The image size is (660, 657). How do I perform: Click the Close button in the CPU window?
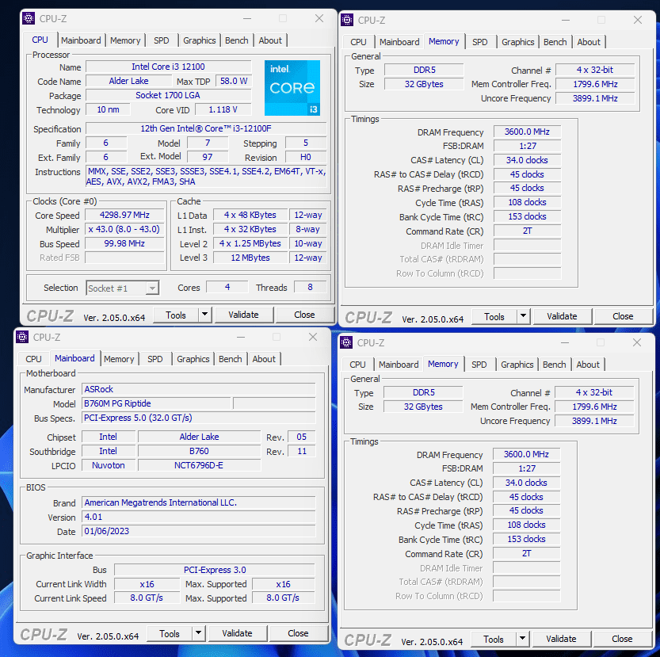coord(304,315)
